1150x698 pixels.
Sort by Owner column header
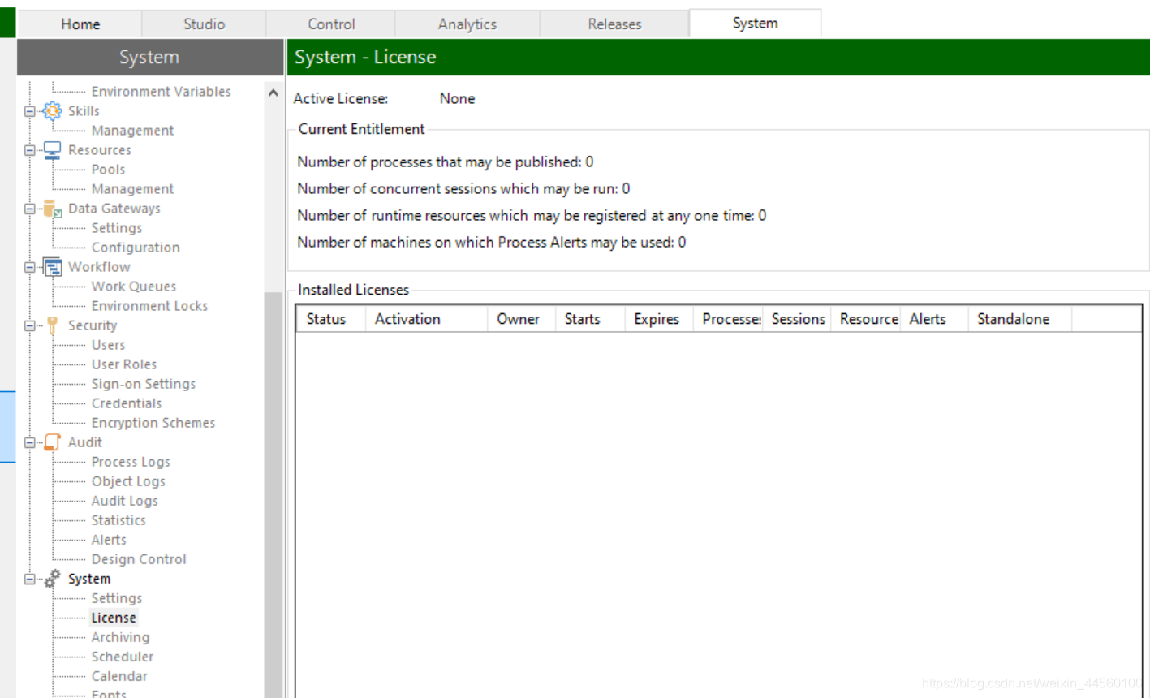click(x=520, y=319)
